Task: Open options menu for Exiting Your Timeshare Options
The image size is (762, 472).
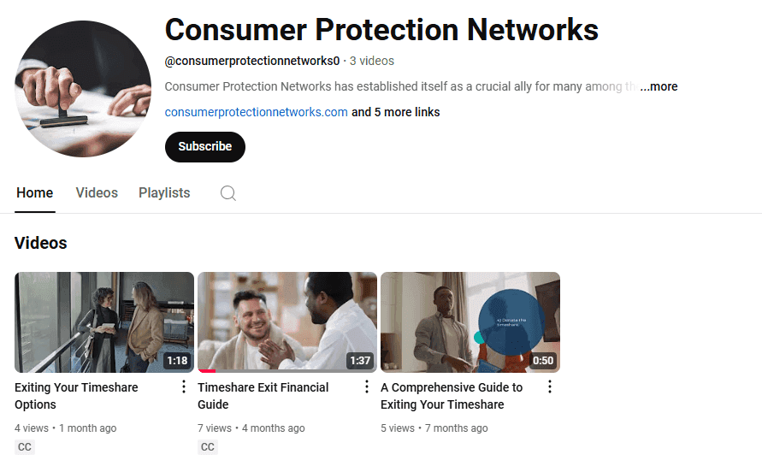Action: click(x=184, y=387)
